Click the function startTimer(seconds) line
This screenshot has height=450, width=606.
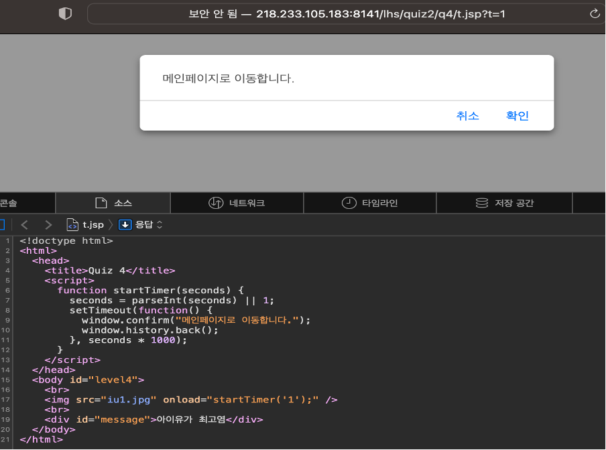click(x=150, y=290)
